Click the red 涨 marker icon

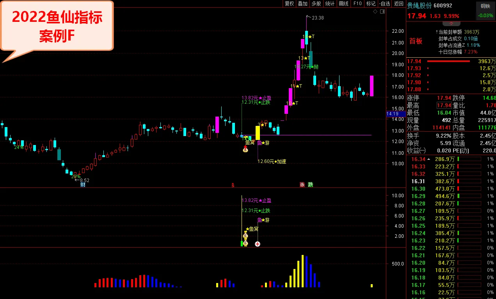(x=302, y=185)
